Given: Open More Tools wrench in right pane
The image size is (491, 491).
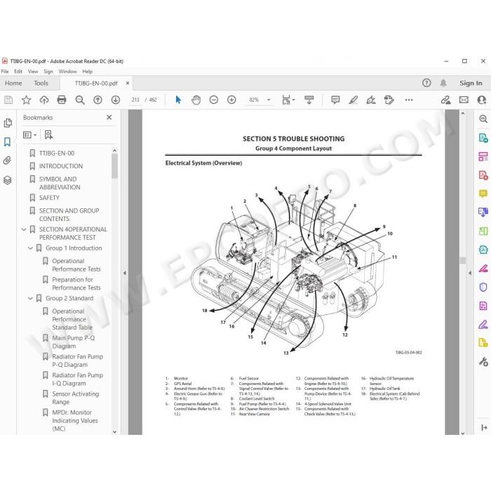Looking at the screenshot, I should [483, 362].
